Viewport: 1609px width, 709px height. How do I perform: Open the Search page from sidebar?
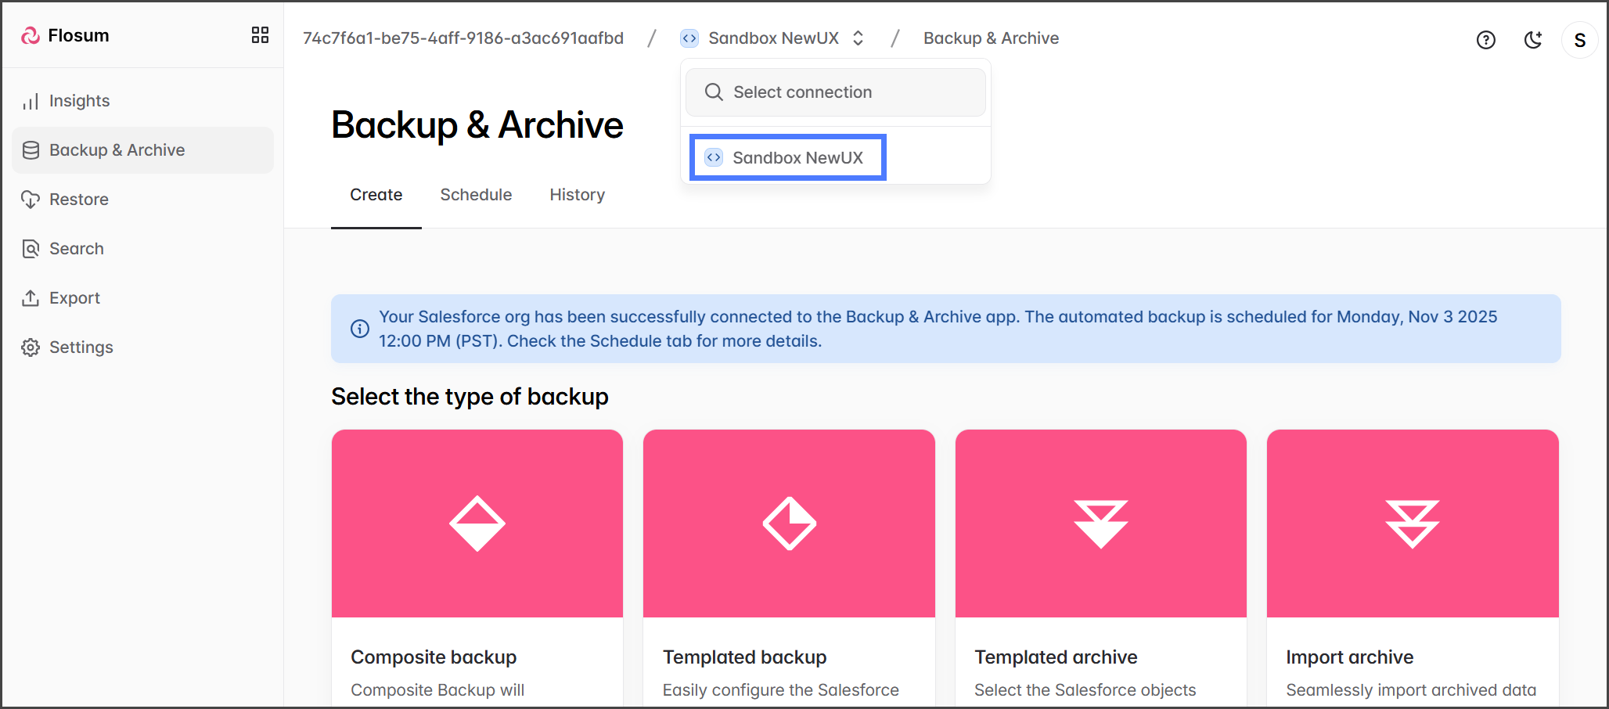click(76, 249)
